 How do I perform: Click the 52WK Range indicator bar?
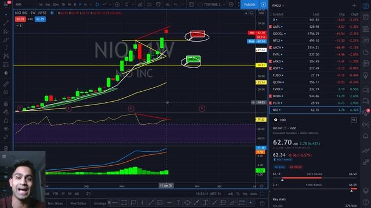tap(315, 189)
